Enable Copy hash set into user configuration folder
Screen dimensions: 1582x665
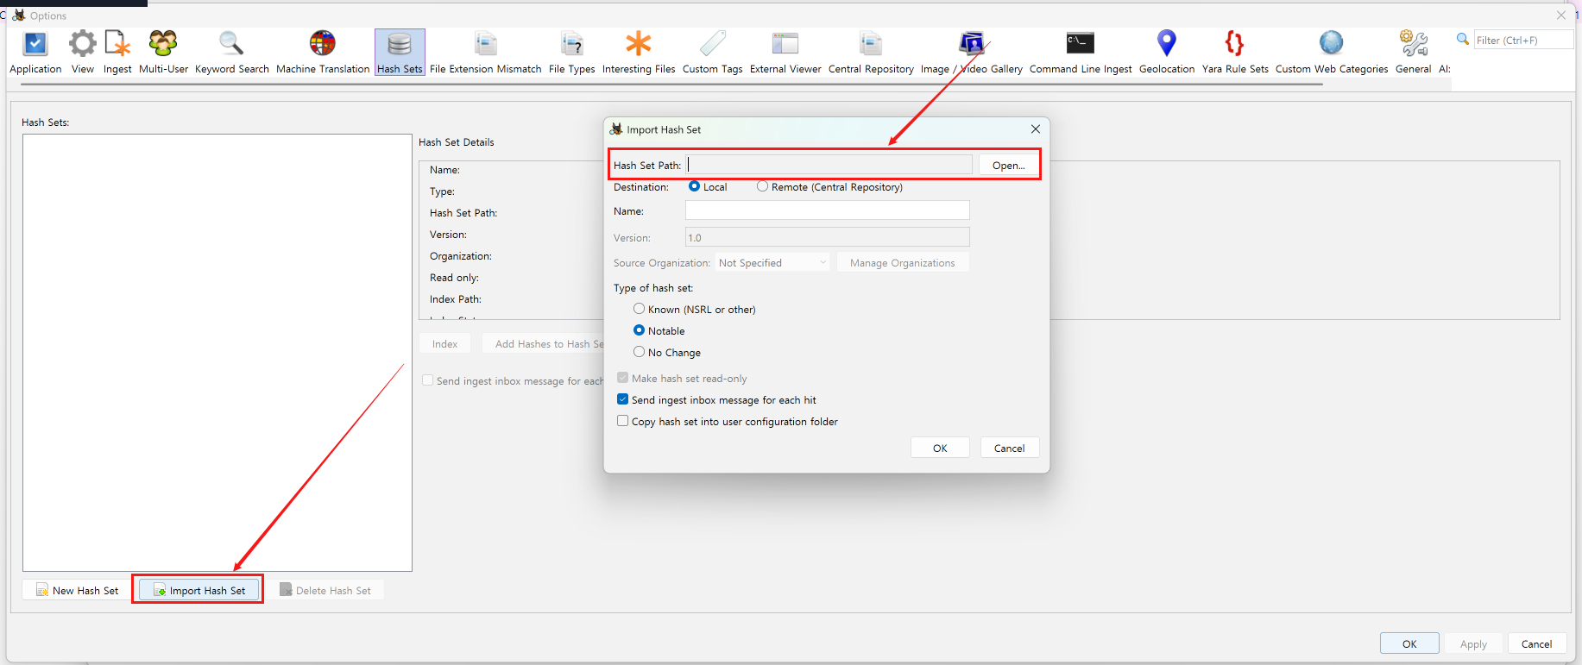tap(622, 421)
